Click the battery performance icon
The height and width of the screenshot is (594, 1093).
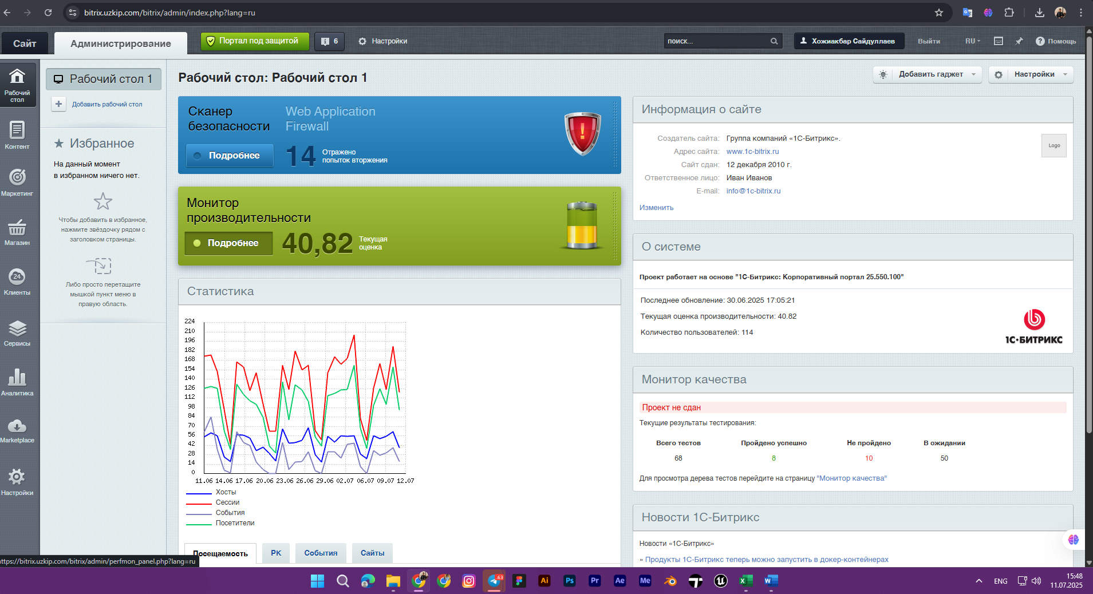pos(582,225)
